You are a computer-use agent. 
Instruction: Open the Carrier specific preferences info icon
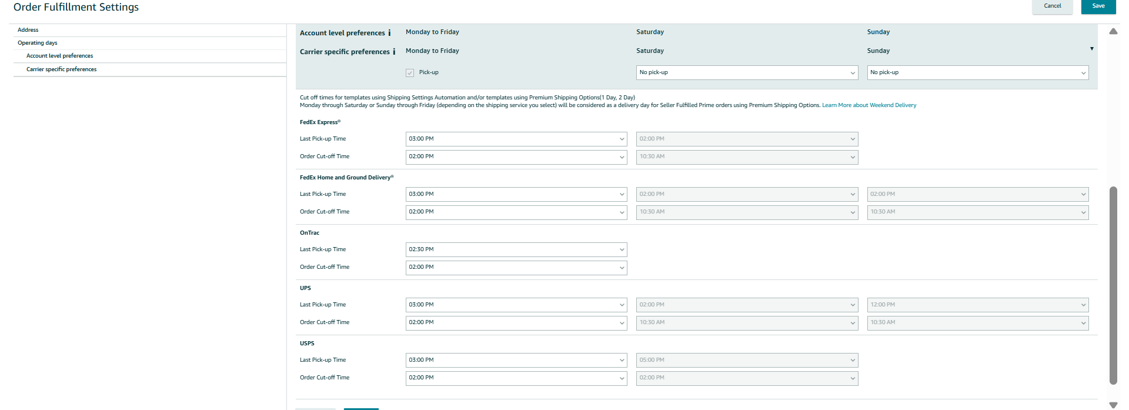[x=394, y=52]
